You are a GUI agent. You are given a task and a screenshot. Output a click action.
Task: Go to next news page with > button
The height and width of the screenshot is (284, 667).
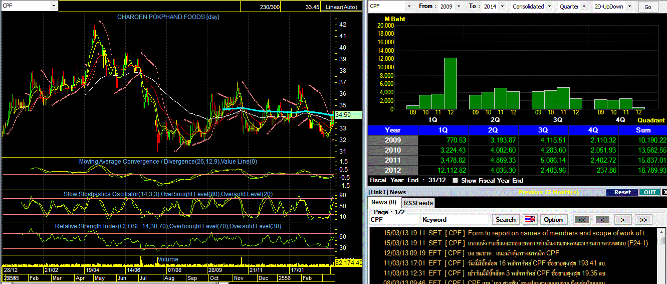pos(623,220)
